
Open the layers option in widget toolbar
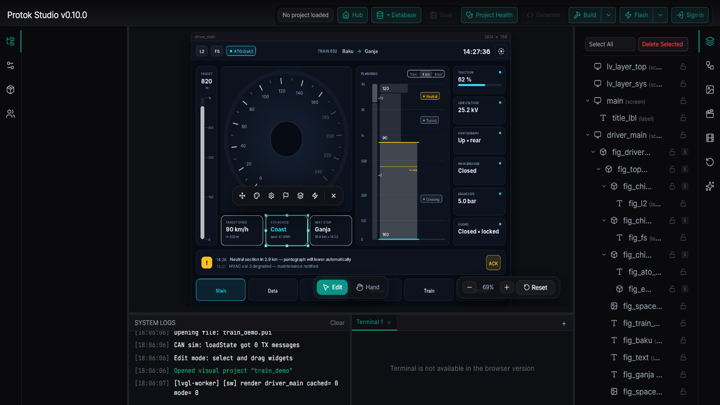[300, 196]
